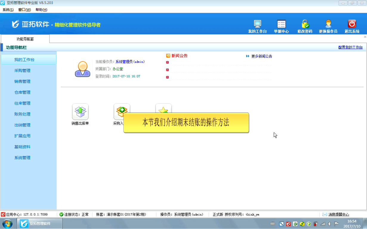Click the user avatar picture
This screenshot has height=229, width=367.
83,69
